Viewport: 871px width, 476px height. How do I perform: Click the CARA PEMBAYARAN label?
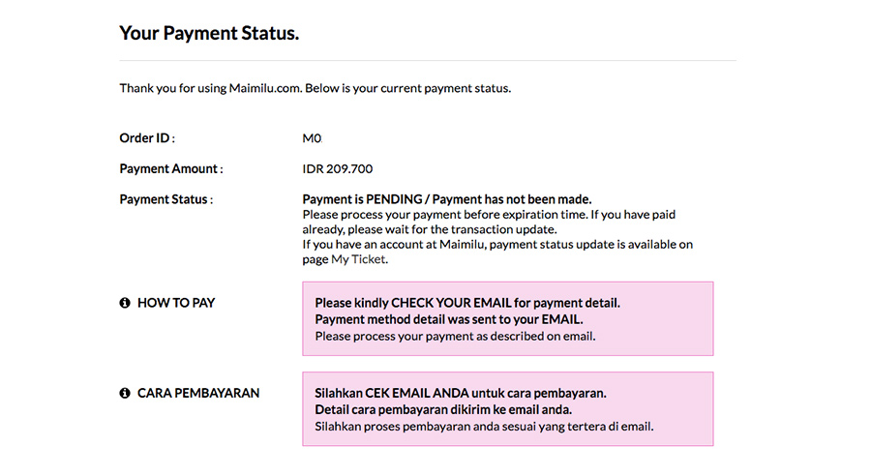198,393
